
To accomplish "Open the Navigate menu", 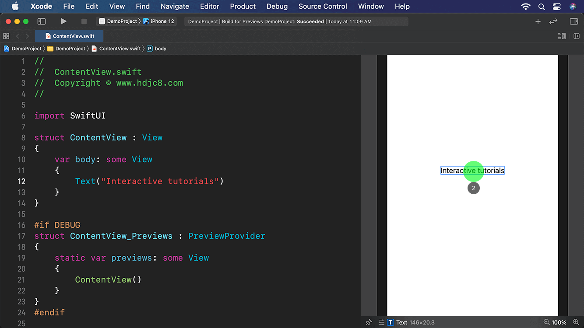I will [x=175, y=6].
